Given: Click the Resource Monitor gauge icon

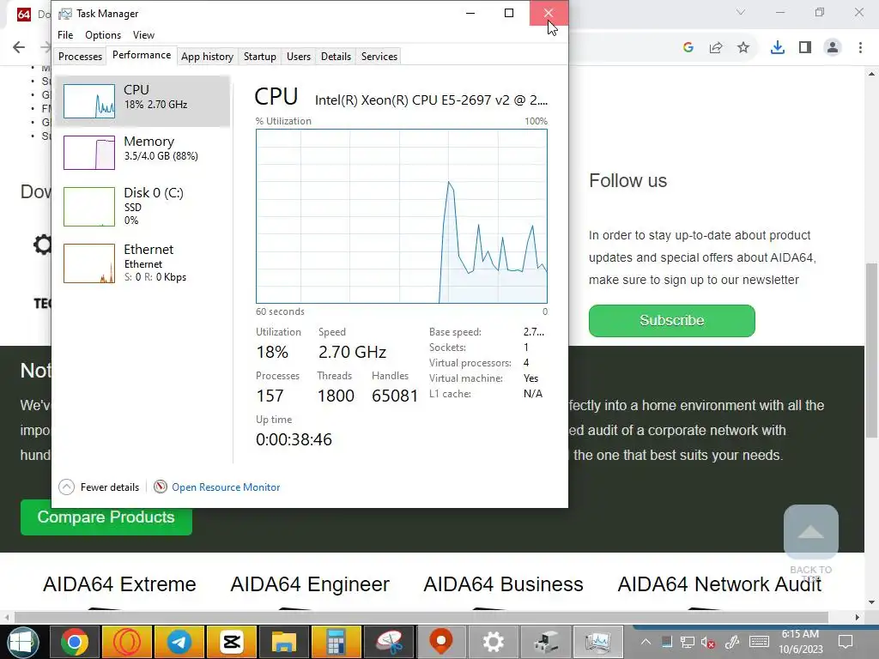Looking at the screenshot, I should coord(161,487).
